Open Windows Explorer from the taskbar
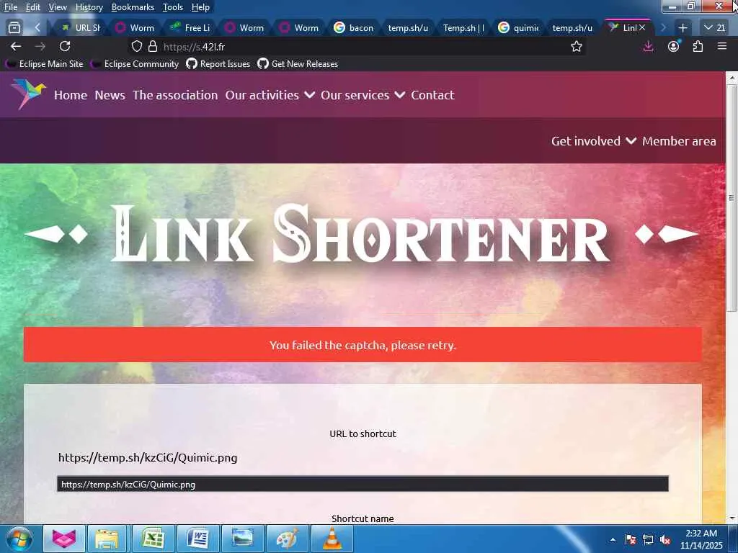Image resolution: width=738 pixels, height=553 pixels. click(x=107, y=539)
